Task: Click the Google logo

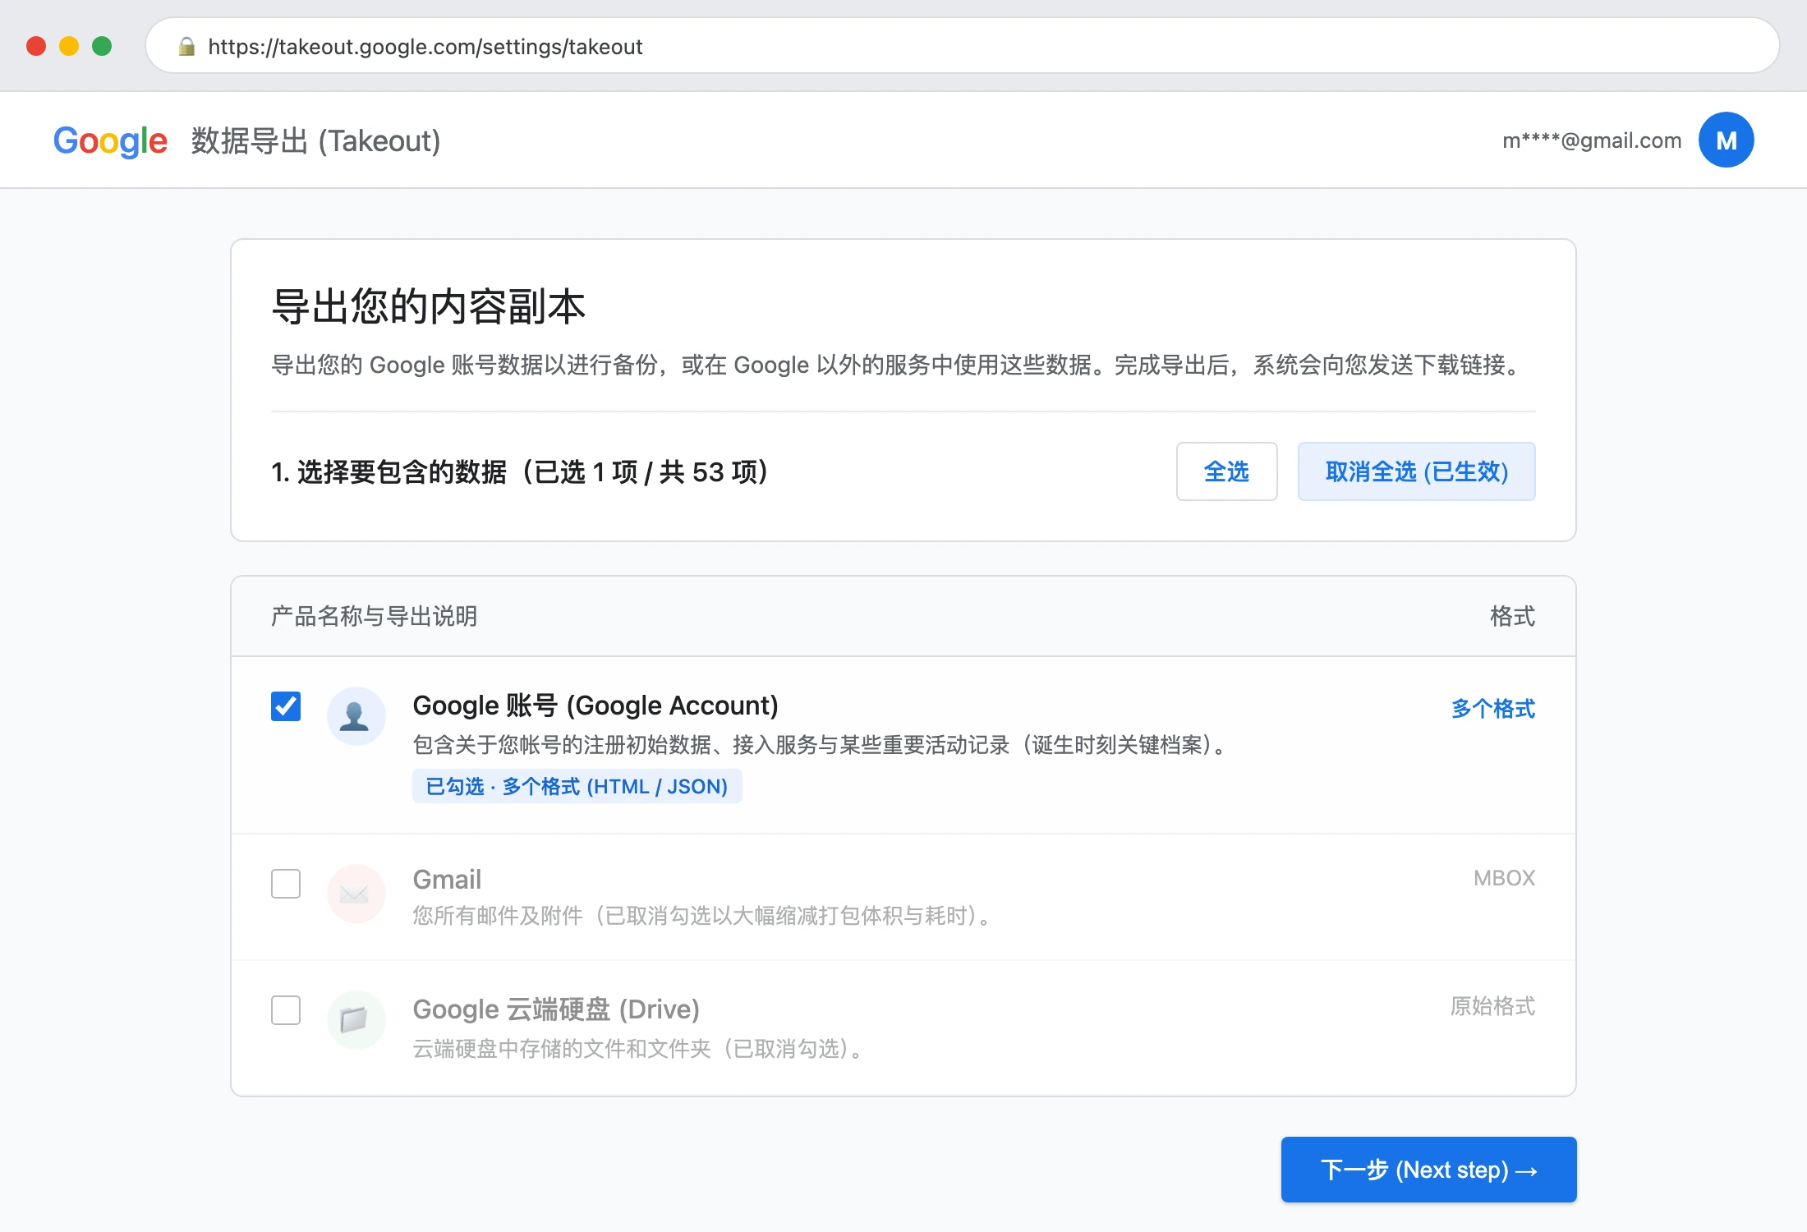Action: coord(110,140)
